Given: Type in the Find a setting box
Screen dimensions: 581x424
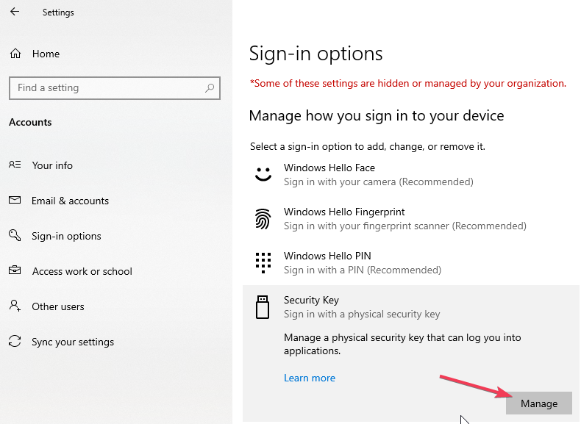Looking at the screenshot, I should pos(107,87).
